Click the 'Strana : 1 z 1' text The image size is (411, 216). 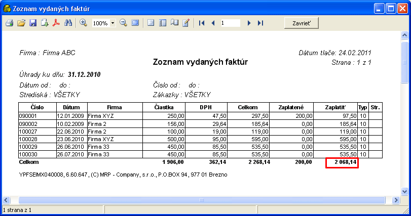(351, 63)
